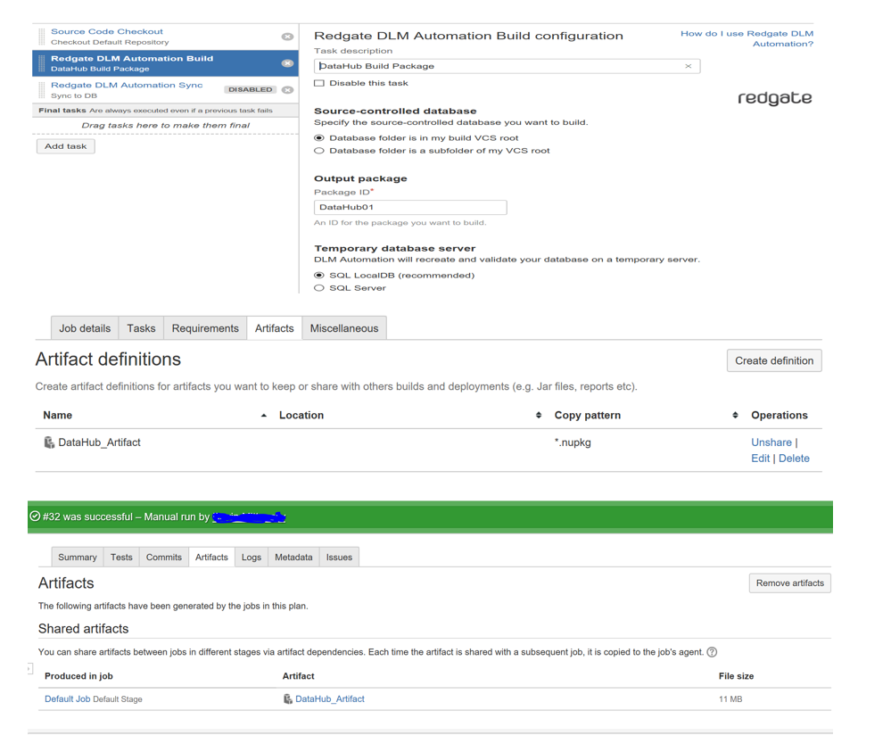This screenshot has width=891, height=752.
Task: Open the Requirements tab
Action: click(x=205, y=328)
